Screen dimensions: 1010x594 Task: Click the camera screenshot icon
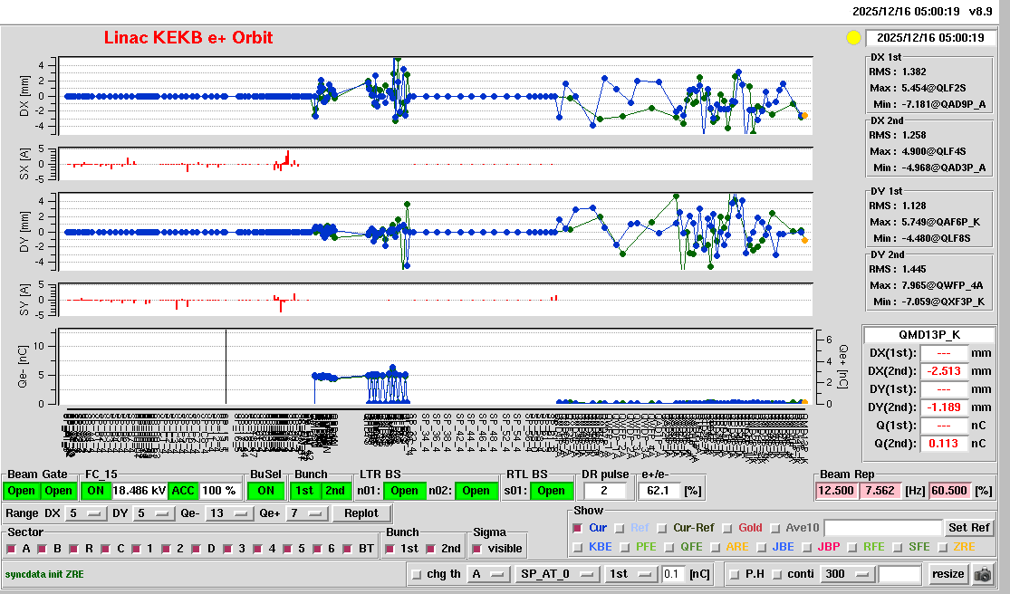tap(982, 574)
